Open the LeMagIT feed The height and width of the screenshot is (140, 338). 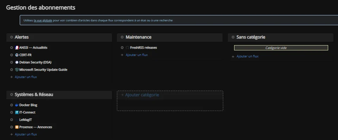pos(25,120)
